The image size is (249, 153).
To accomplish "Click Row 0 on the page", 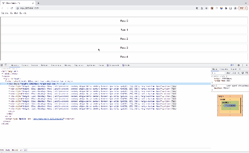I will point(124,21).
